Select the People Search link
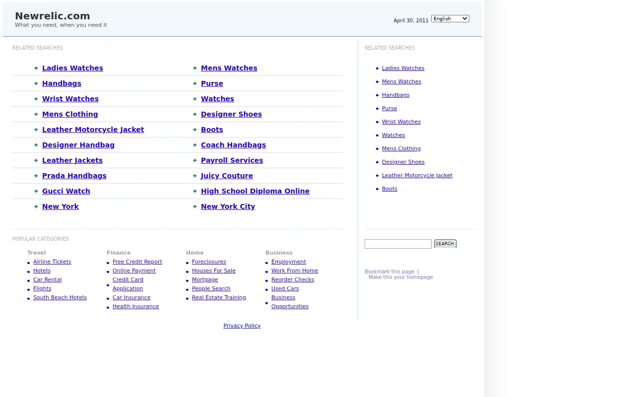Screen dimensions: 635x397 (x=211, y=289)
